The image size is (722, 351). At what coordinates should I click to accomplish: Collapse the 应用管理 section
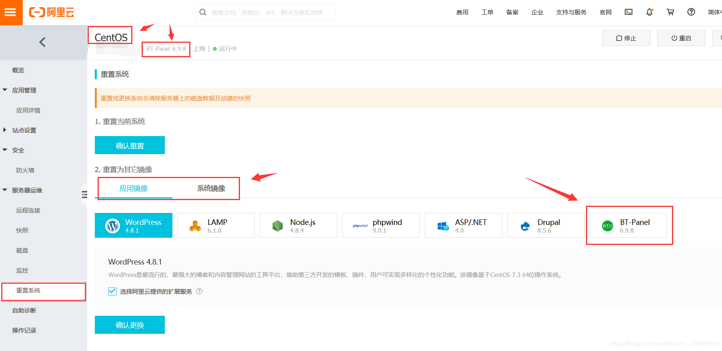click(x=5, y=90)
